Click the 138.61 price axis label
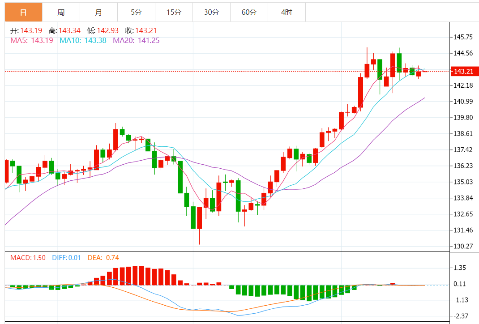 463,133
